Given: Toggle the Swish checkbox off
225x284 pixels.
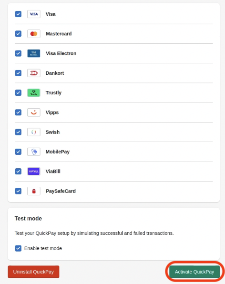Looking at the screenshot, I should tap(18, 132).
